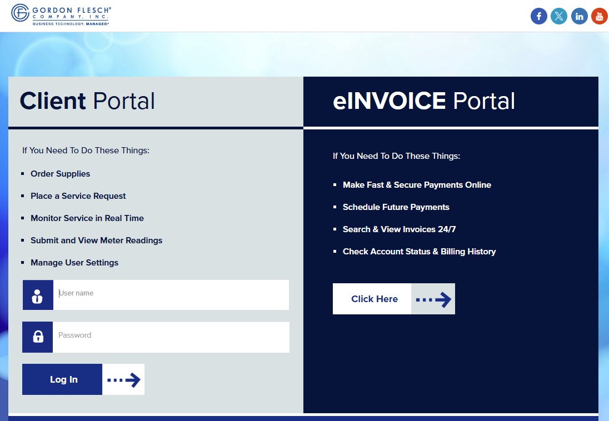Open the YouTube social icon
This screenshot has width=609, height=421.
[x=600, y=16]
